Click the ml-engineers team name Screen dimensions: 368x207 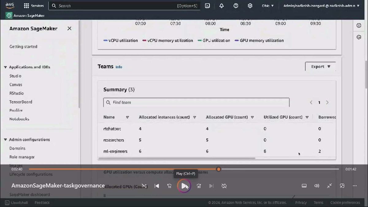tap(115, 151)
